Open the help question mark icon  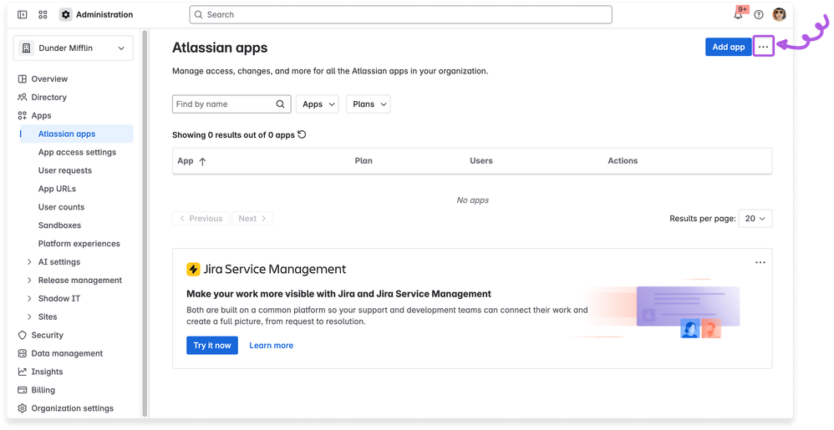coord(759,15)
